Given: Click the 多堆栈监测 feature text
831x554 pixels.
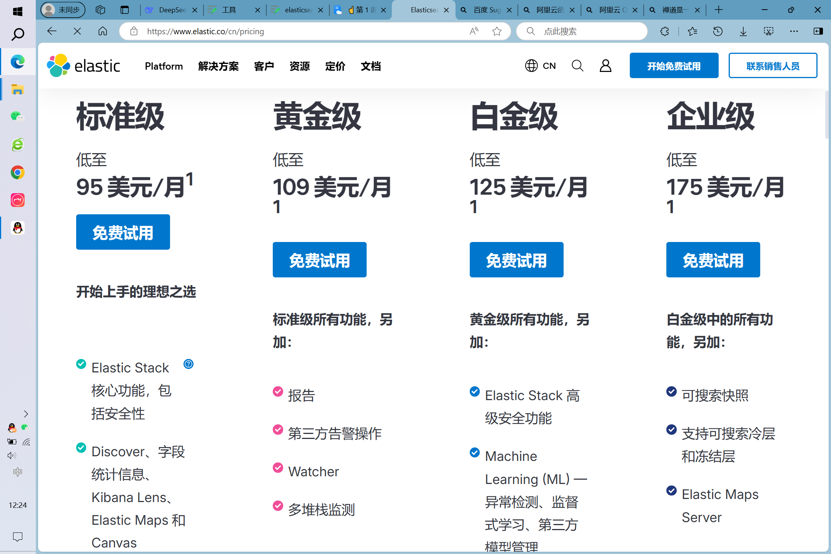Looking at the screenshot, I should tap(322, 509).
